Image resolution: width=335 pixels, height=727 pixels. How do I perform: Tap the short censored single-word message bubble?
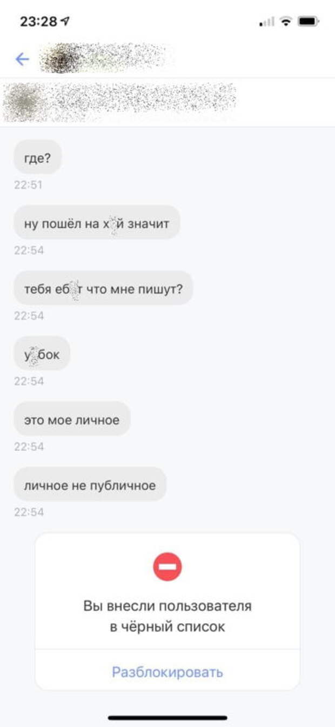coord(42,353)
